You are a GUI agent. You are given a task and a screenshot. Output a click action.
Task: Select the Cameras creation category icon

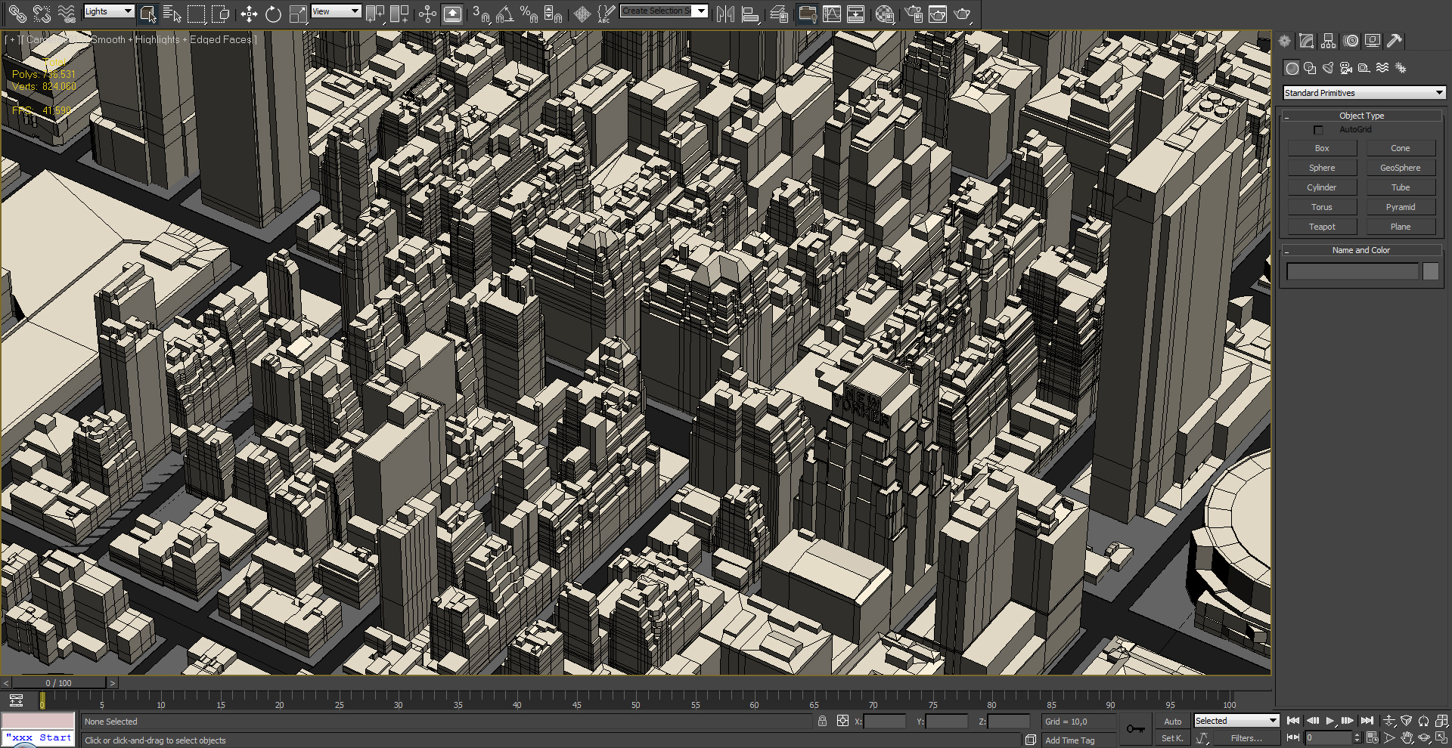click(x=1346, y=67)
